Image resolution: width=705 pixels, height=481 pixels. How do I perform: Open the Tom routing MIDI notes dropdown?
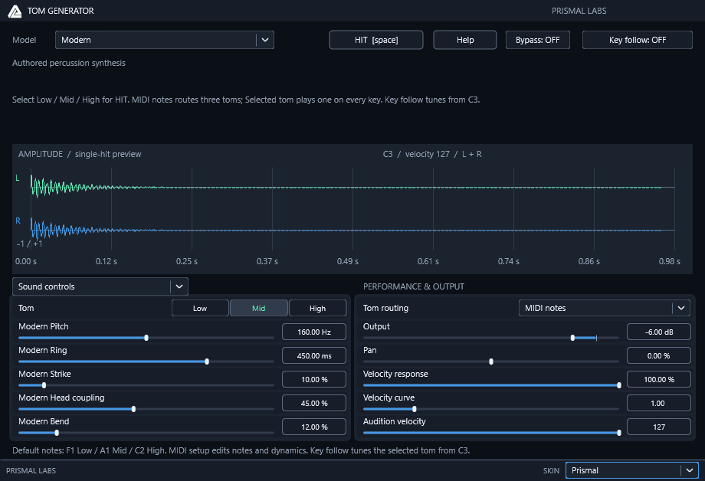pos(605,308)
